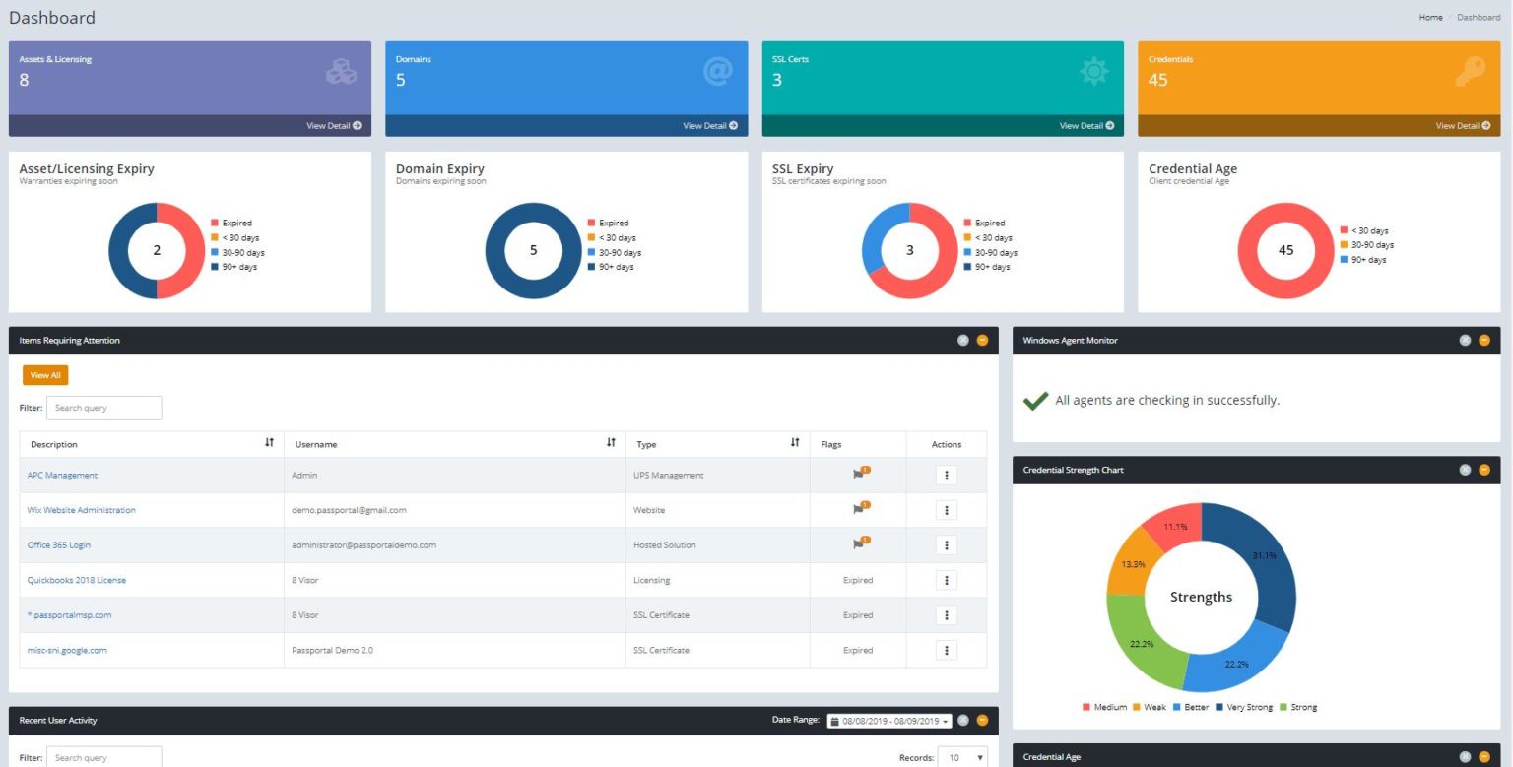Toggle 90+ days legend in Domain Expiry chart

click(x=611, y=267)
